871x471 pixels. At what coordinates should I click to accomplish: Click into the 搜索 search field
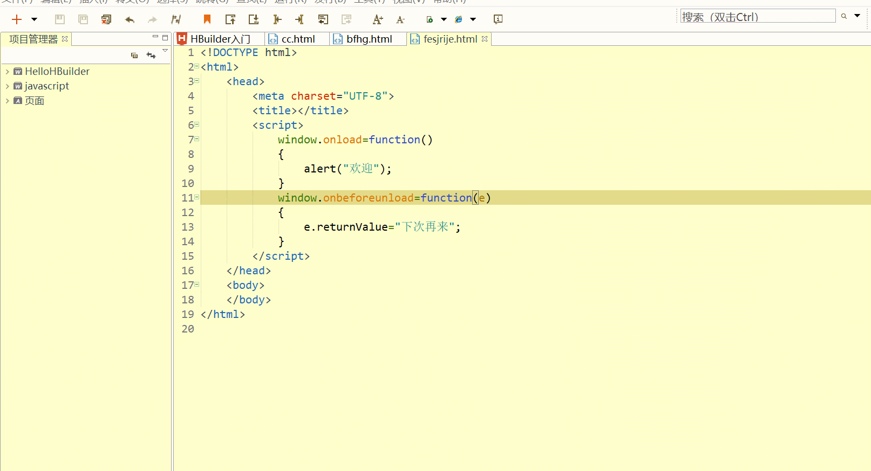758,16
